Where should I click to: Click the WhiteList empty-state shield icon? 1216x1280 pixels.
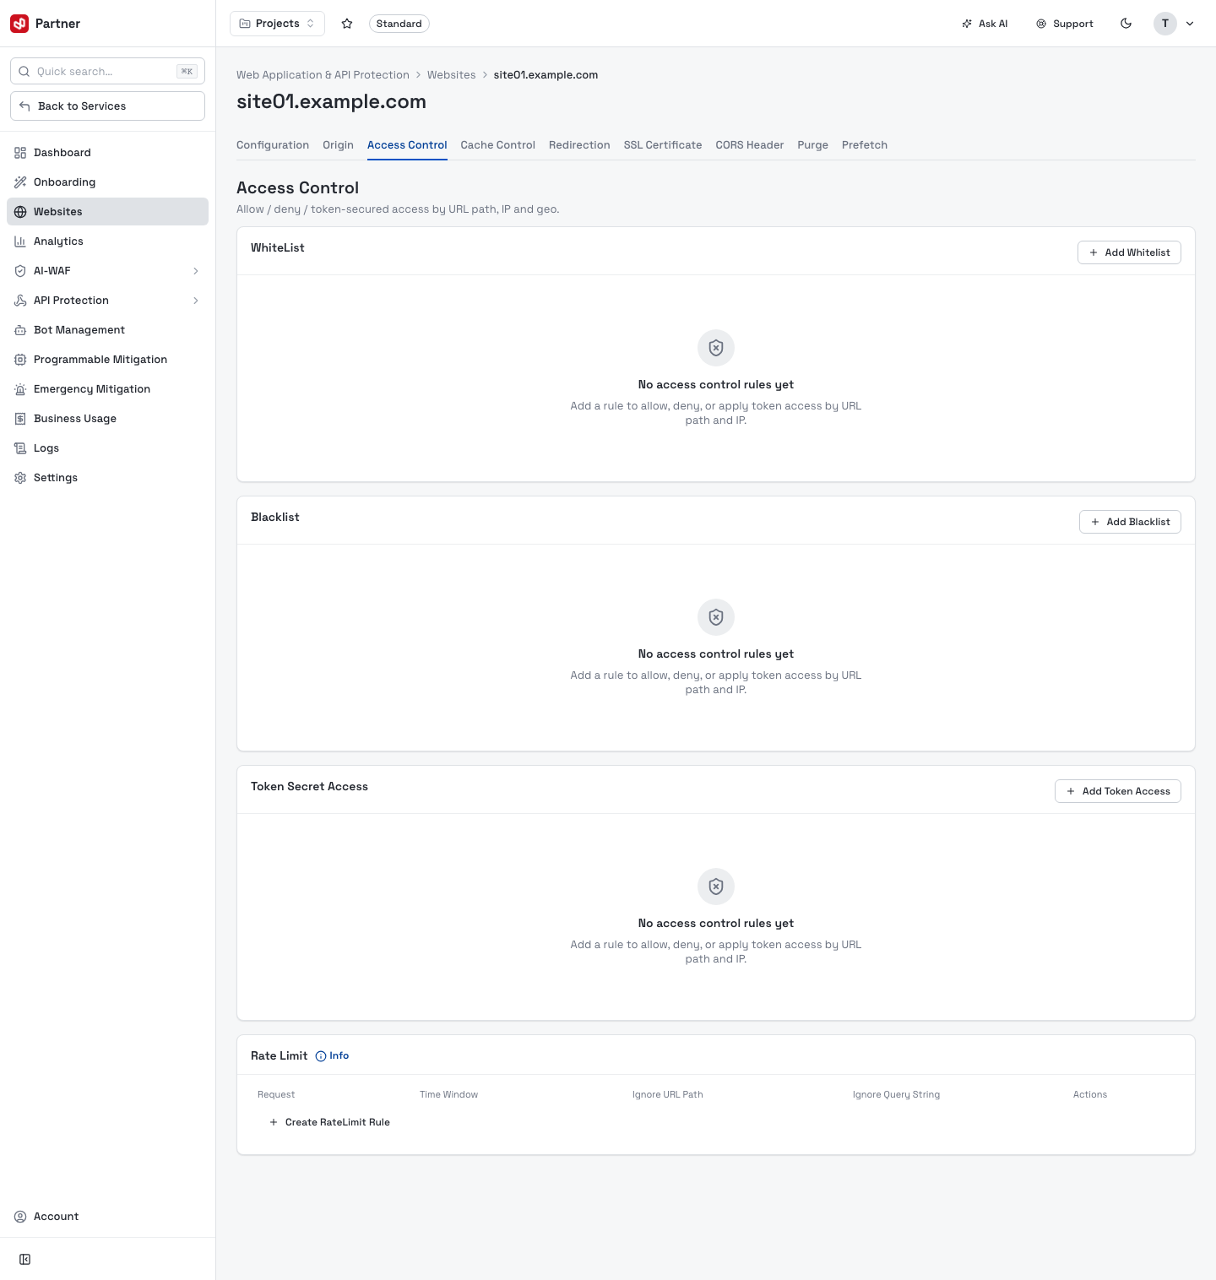tap(716, 348)
